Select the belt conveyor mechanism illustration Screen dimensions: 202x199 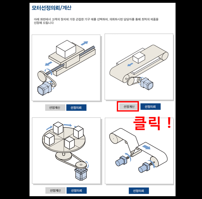click(139, 67)
